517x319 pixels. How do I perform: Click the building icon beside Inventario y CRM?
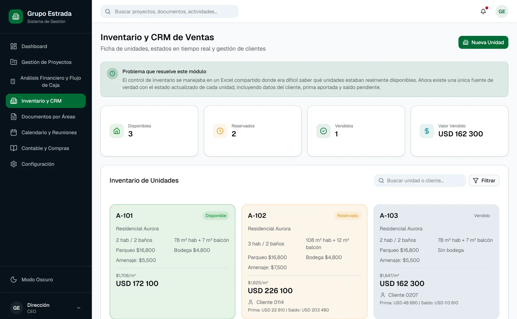(13, 101)
